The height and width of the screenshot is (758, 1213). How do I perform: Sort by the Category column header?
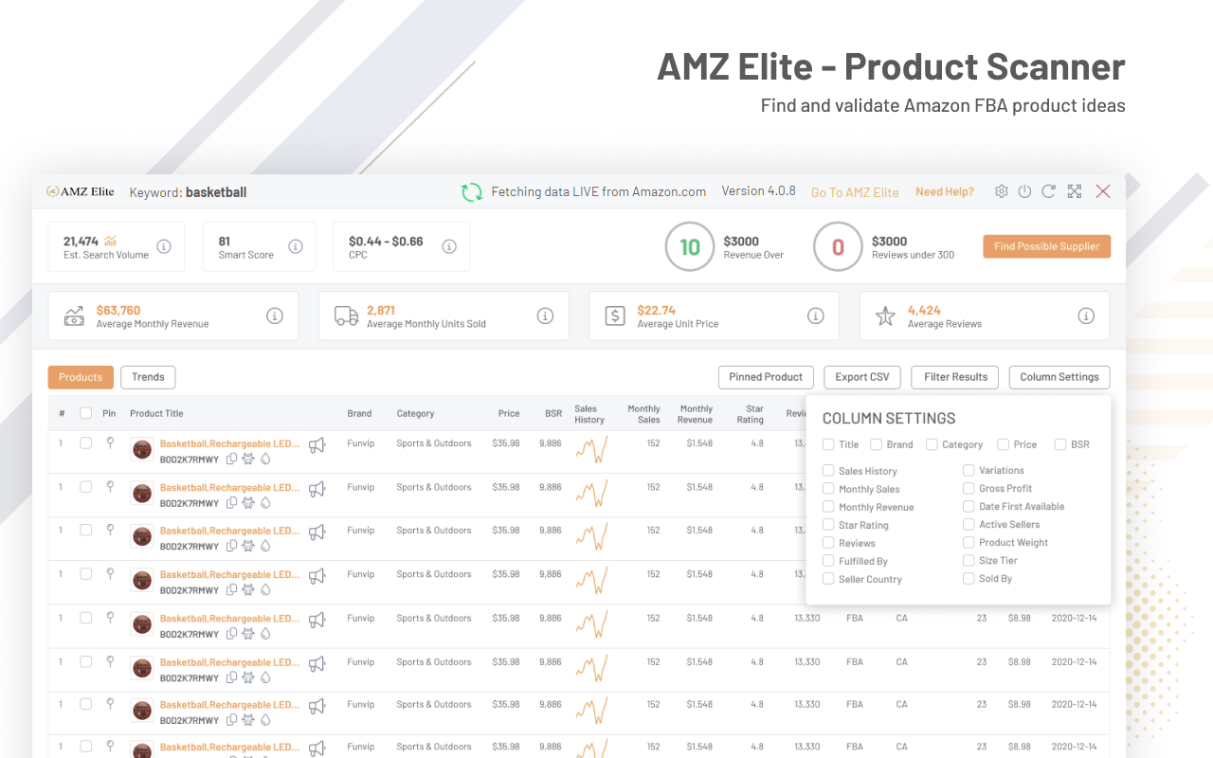(x=415, y=413)
